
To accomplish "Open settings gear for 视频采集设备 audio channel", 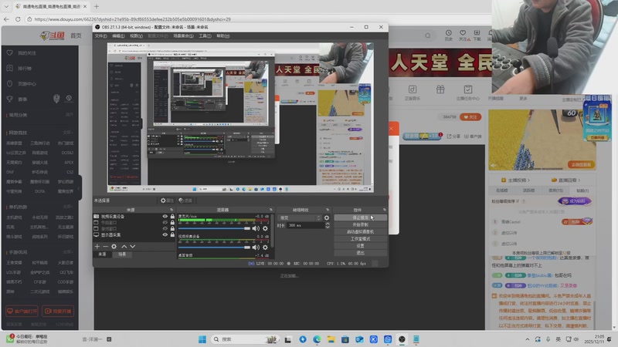I will pyautogui.click(x=265, y=248).
